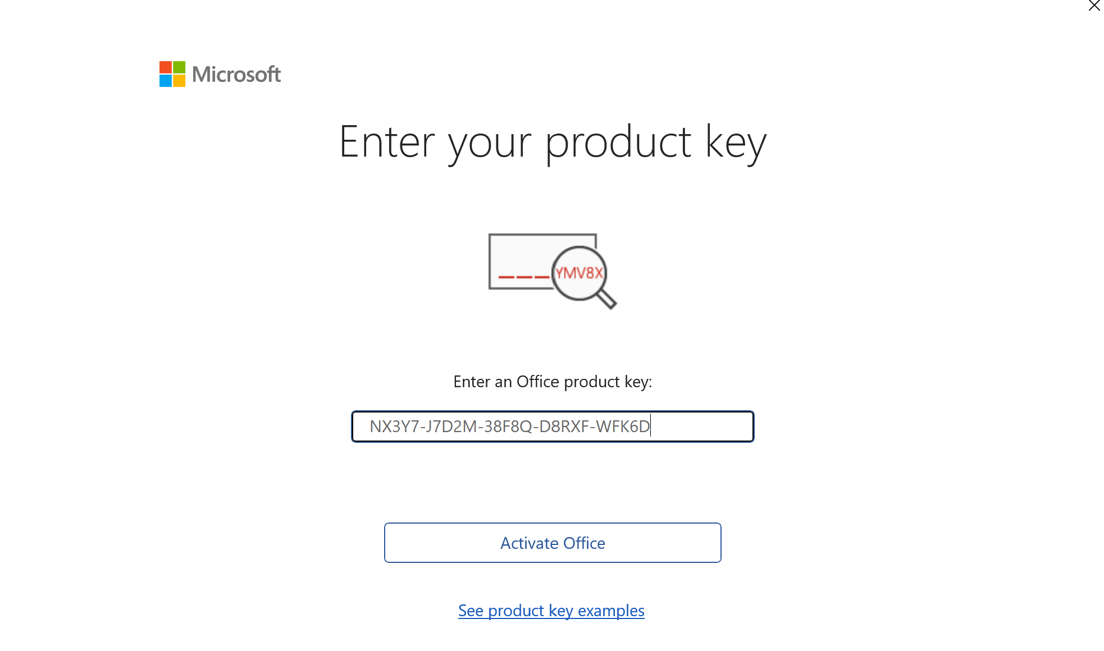Click the Microsoft four-square logo
Viewport: 1104px width, 651px height.
(x=172, y=74)
